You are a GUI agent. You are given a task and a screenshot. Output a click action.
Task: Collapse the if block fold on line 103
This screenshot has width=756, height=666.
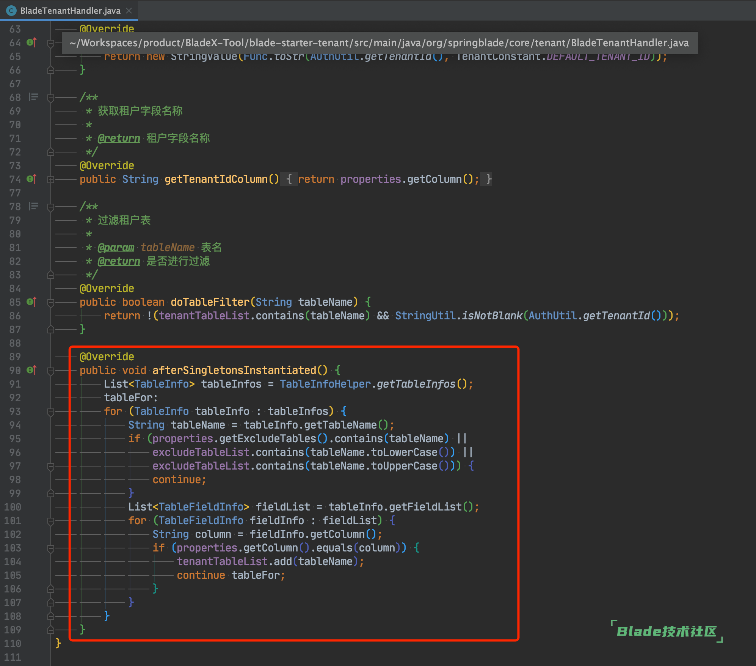click(50, 548)
